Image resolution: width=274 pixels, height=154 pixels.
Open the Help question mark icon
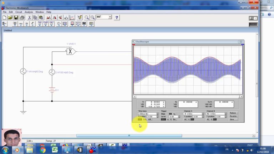pyautogui.click(x=117, y=17)
